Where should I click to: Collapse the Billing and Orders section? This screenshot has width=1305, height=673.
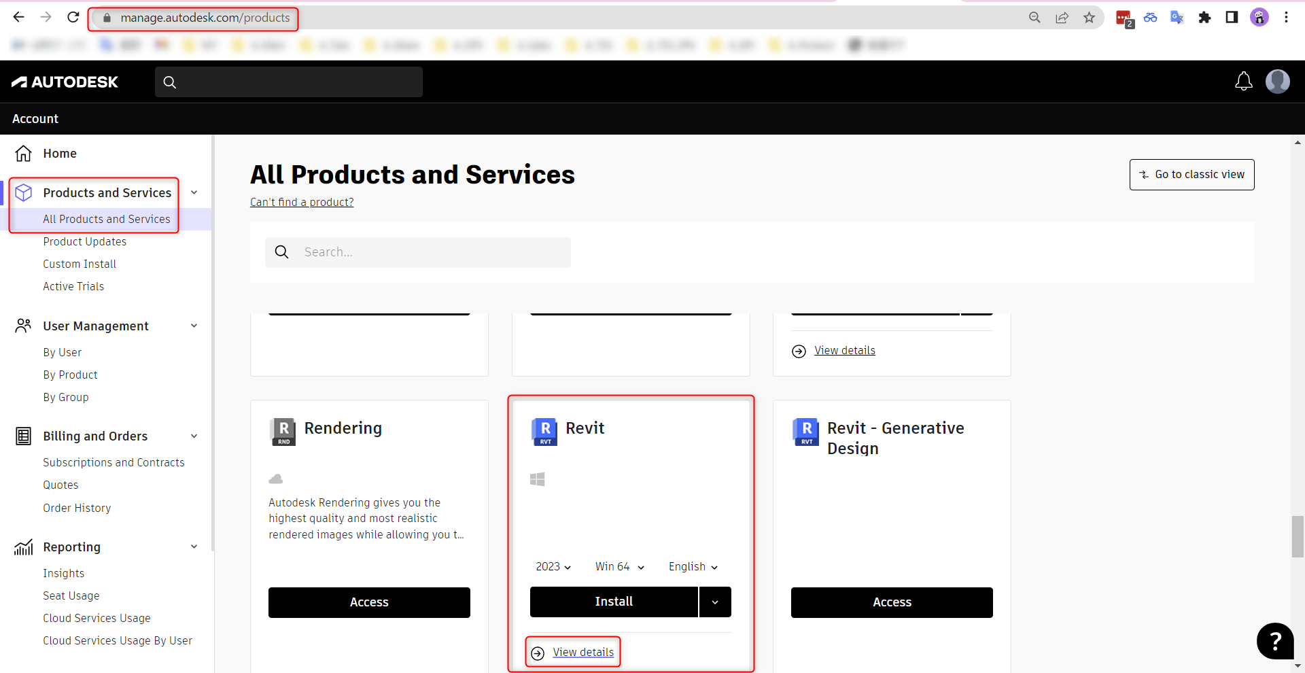(x=194, y=436)
